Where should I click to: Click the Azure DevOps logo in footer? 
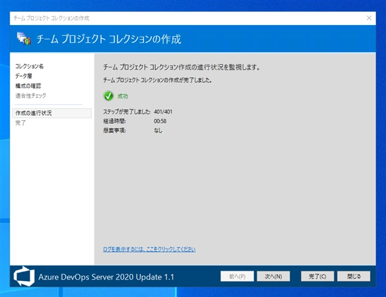pos(24,276)
